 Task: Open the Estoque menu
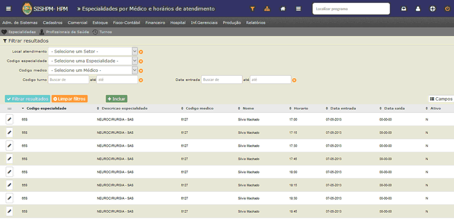tap(100, 23)
